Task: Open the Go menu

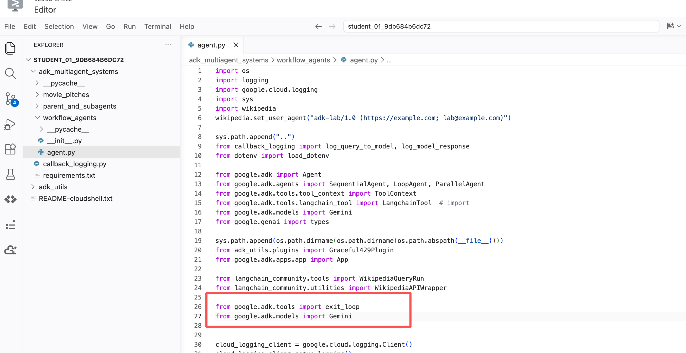Action: pos(110,26)
